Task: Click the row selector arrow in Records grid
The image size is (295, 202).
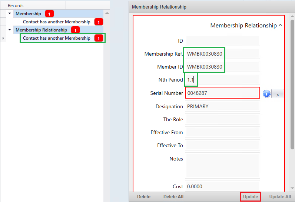Action: tap(3, 38)
